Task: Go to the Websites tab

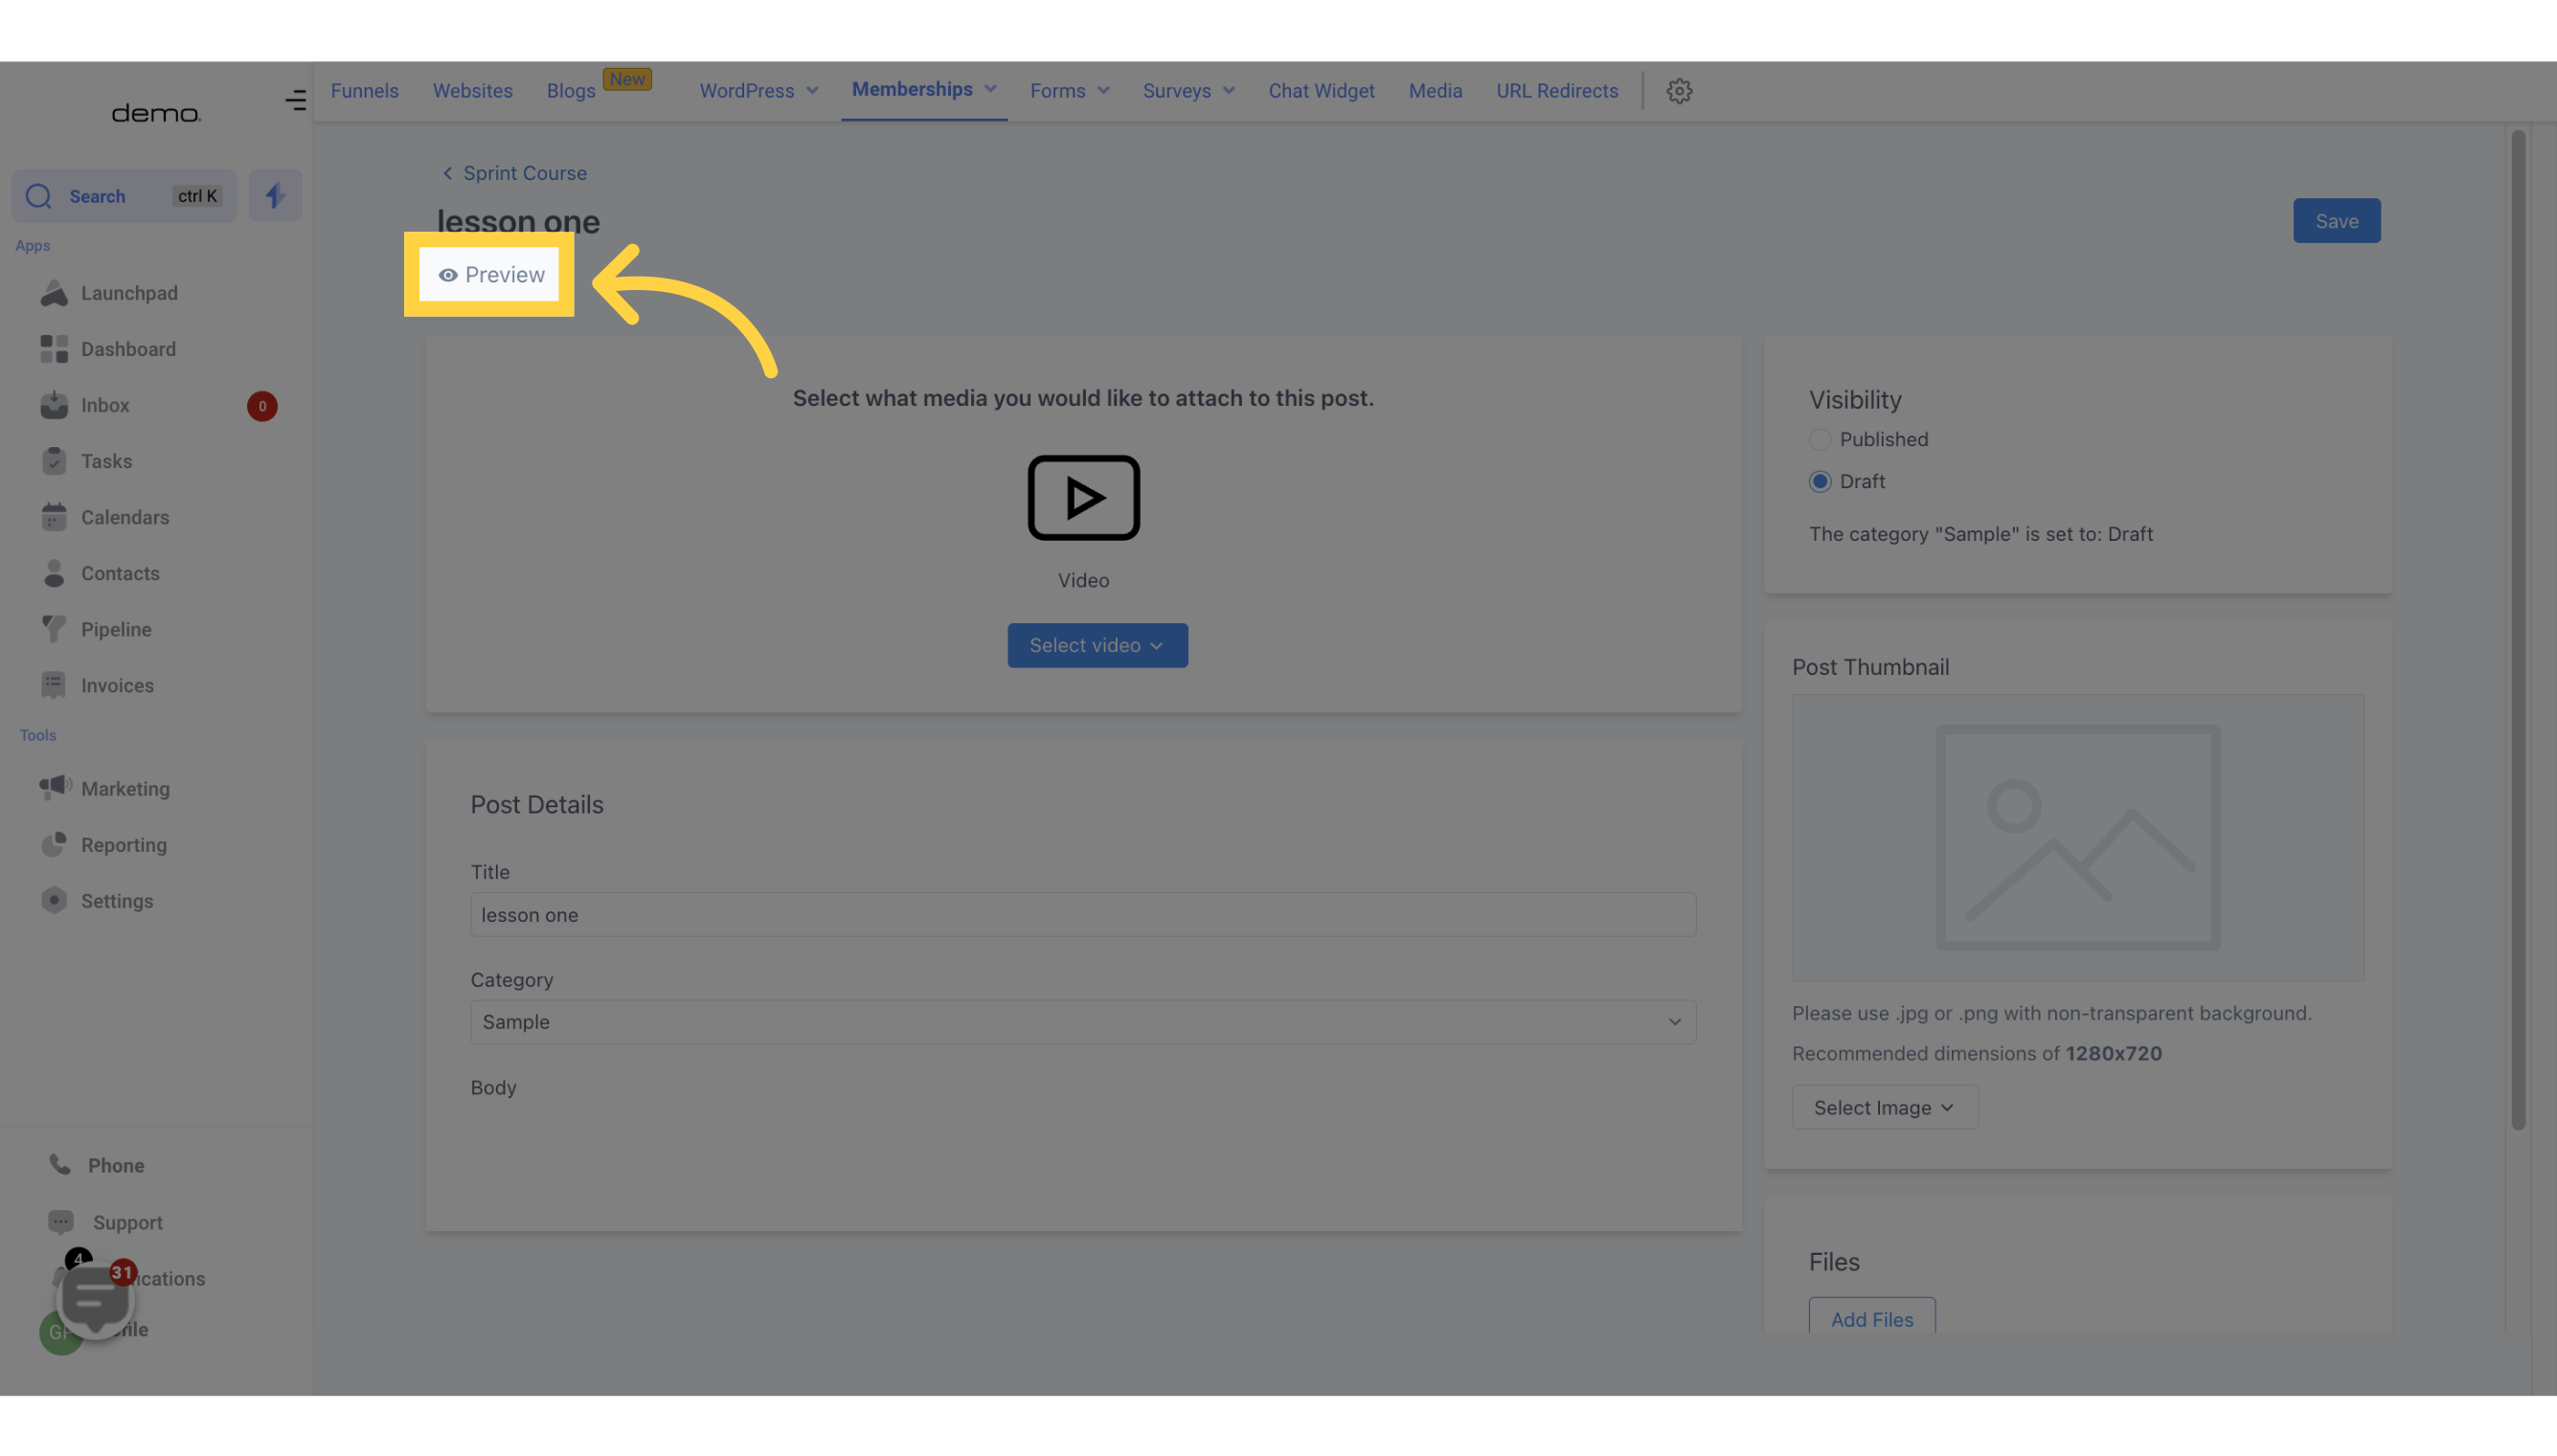Action: (x=472, y=91)
